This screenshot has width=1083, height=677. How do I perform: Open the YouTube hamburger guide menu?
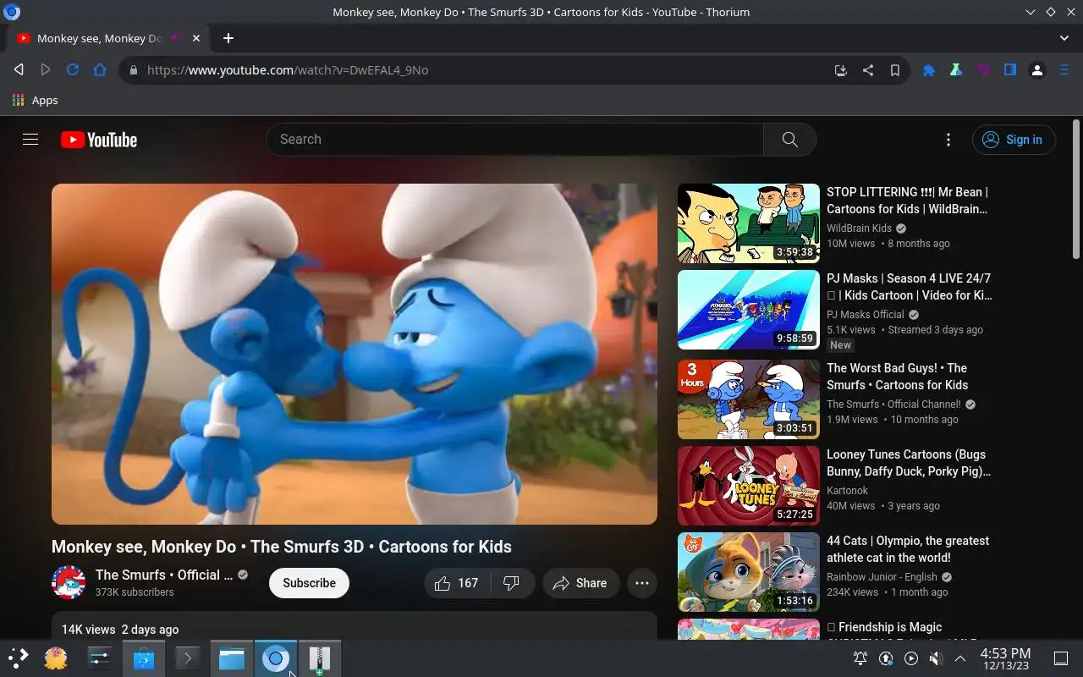pyautogui.click(x=30, y=140)
